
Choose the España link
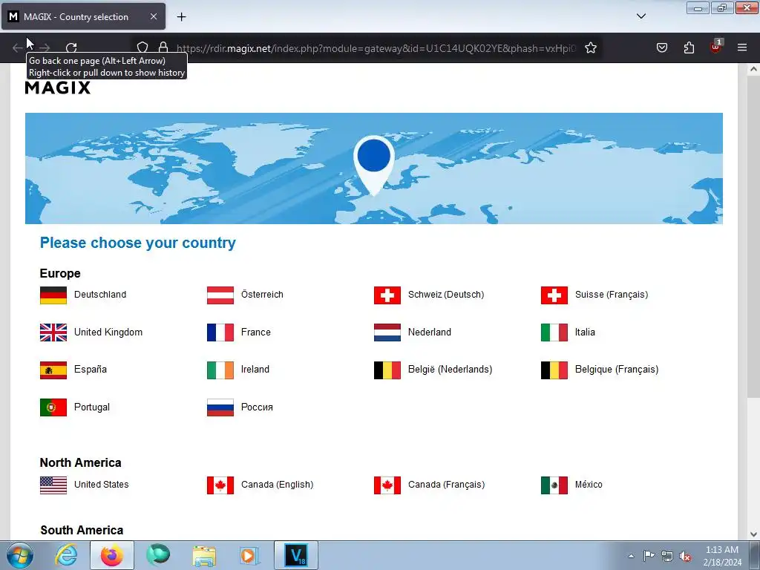pyautogui.click(x=90, y=370)
